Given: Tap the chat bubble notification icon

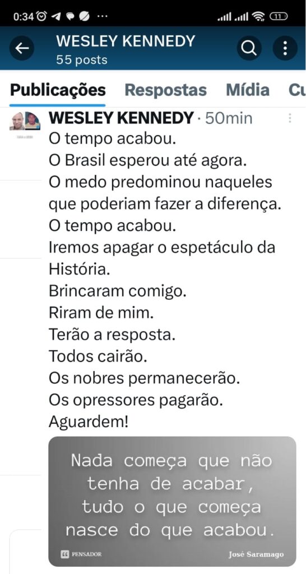Looking at the screenshot, I should [x=70, y=16].
